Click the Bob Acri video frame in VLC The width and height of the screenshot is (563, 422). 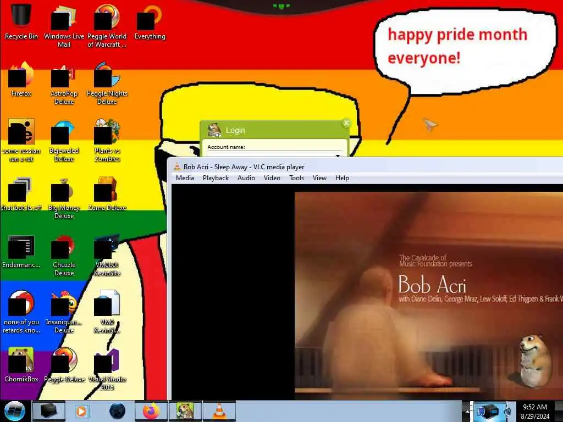point(429,295)
